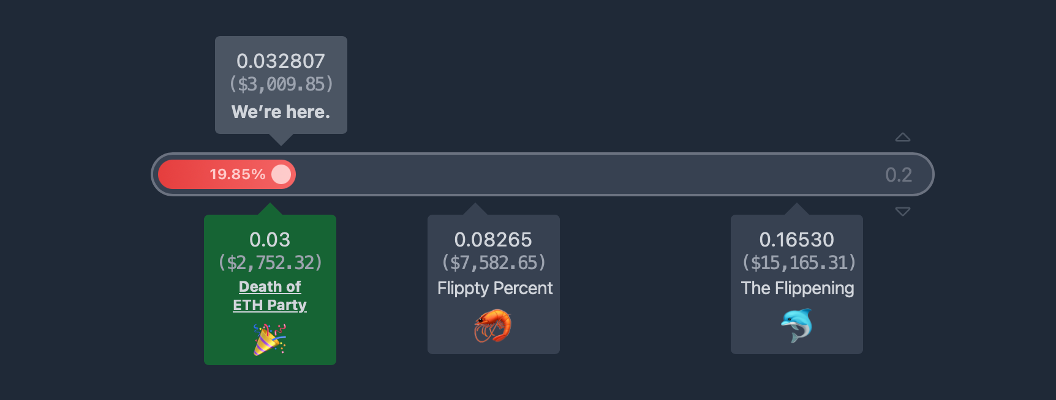
Task: Select the $15,165.31 price text
Action: tap(798, 262)
